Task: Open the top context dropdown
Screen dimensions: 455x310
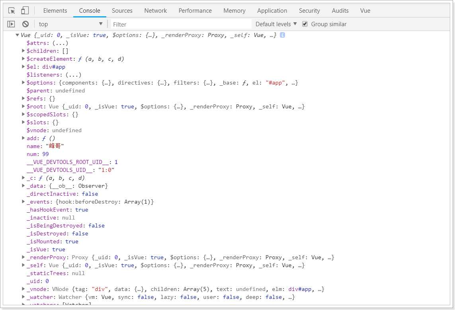Action: coord(70,24)
